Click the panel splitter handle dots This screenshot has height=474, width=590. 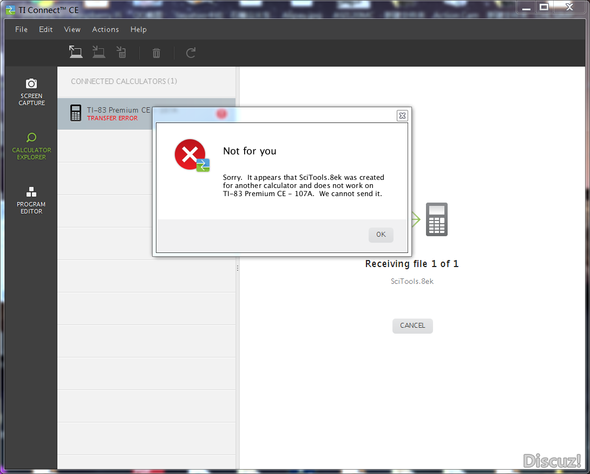click(238, 269)
